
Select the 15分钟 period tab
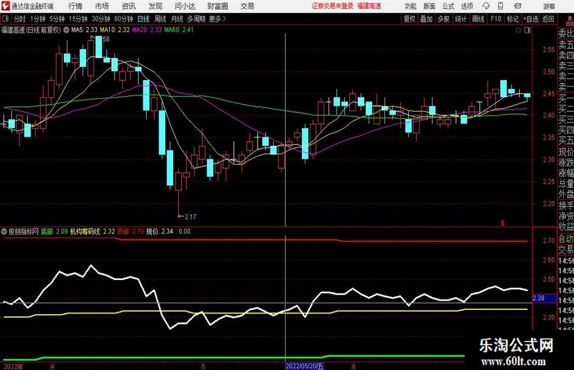78,19
